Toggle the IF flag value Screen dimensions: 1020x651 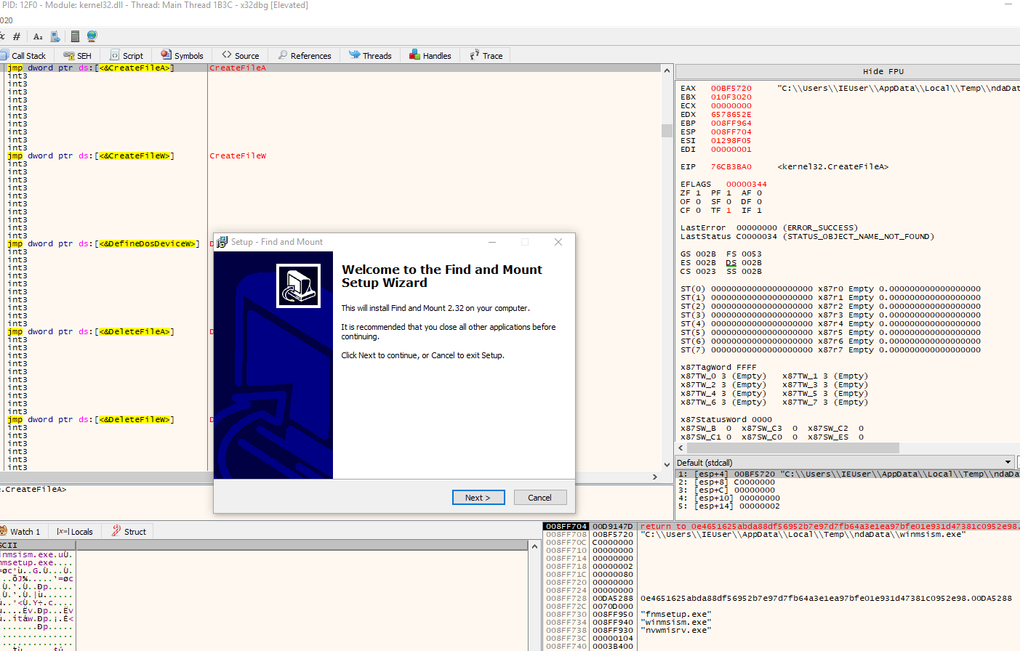759,211
